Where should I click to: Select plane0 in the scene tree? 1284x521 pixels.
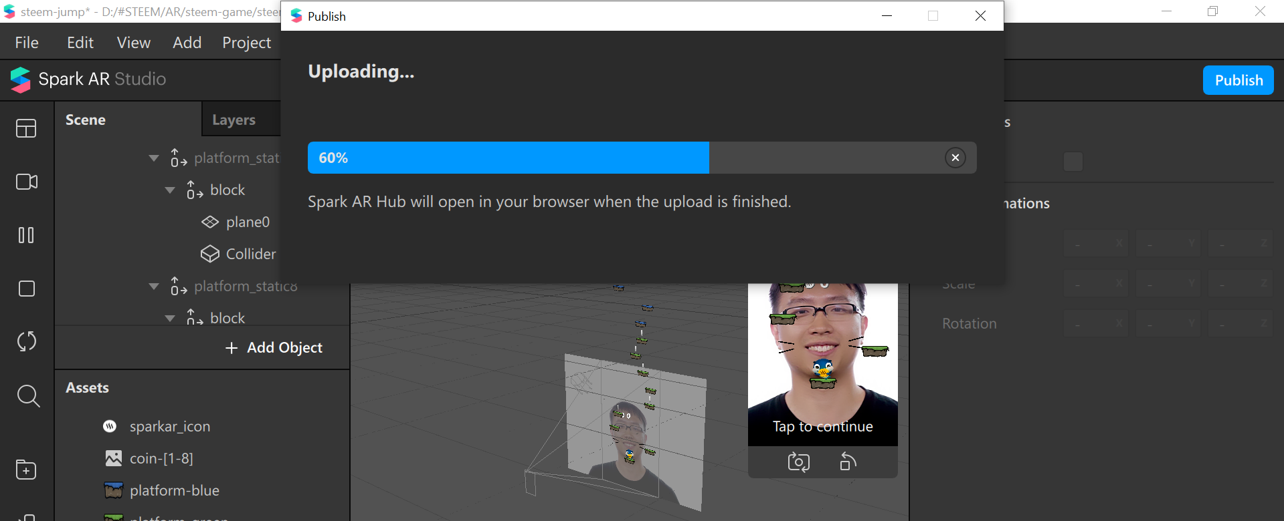click(x=248, y=222)
